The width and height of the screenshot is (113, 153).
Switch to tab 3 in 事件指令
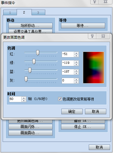point(38,13)
